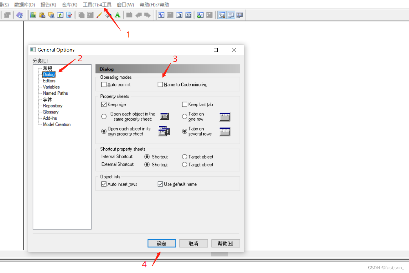
Task: Click the Find binoculars icon
Action: (x=51, y=15)
